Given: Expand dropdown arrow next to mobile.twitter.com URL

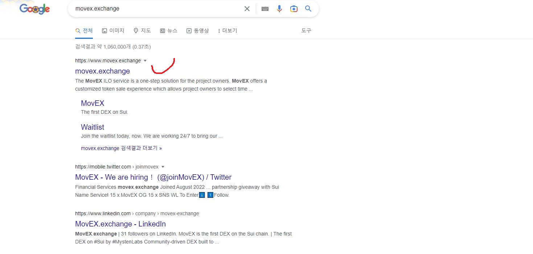Looking at the screenshot, I should [x=163, y=167].
